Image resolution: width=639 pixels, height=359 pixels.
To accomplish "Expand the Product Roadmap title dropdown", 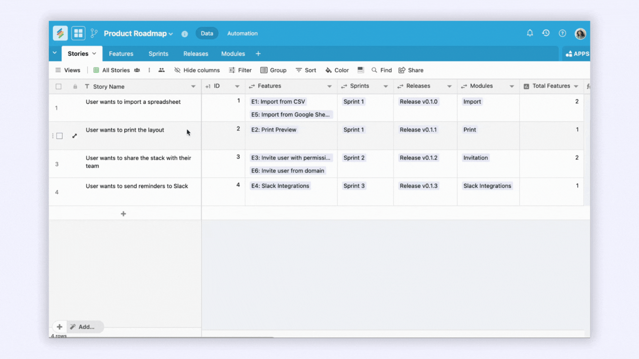I will 171,33.
